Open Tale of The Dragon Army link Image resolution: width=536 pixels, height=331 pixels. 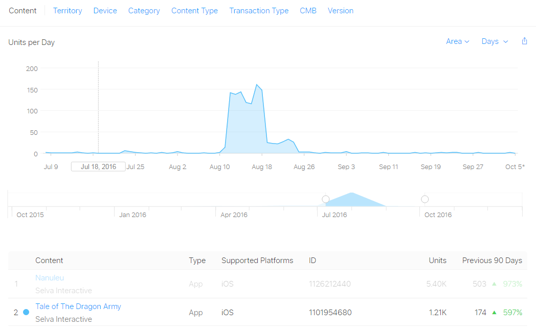click(78, 306)
